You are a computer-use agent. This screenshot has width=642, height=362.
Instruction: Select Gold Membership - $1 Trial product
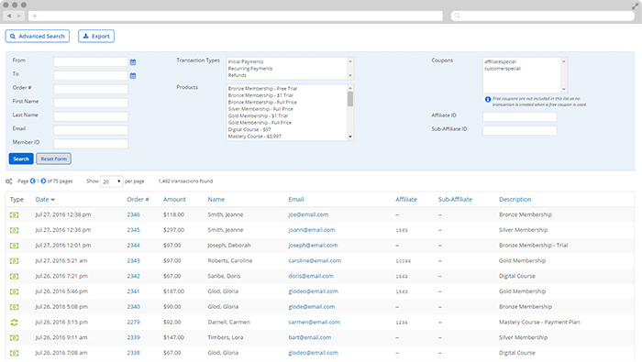click(x=258, y=115)
